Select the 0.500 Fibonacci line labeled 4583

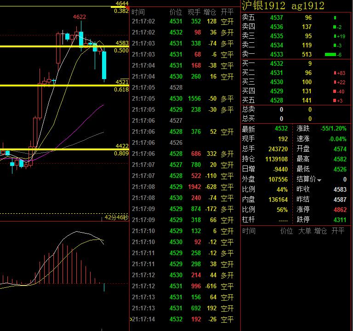64,46
